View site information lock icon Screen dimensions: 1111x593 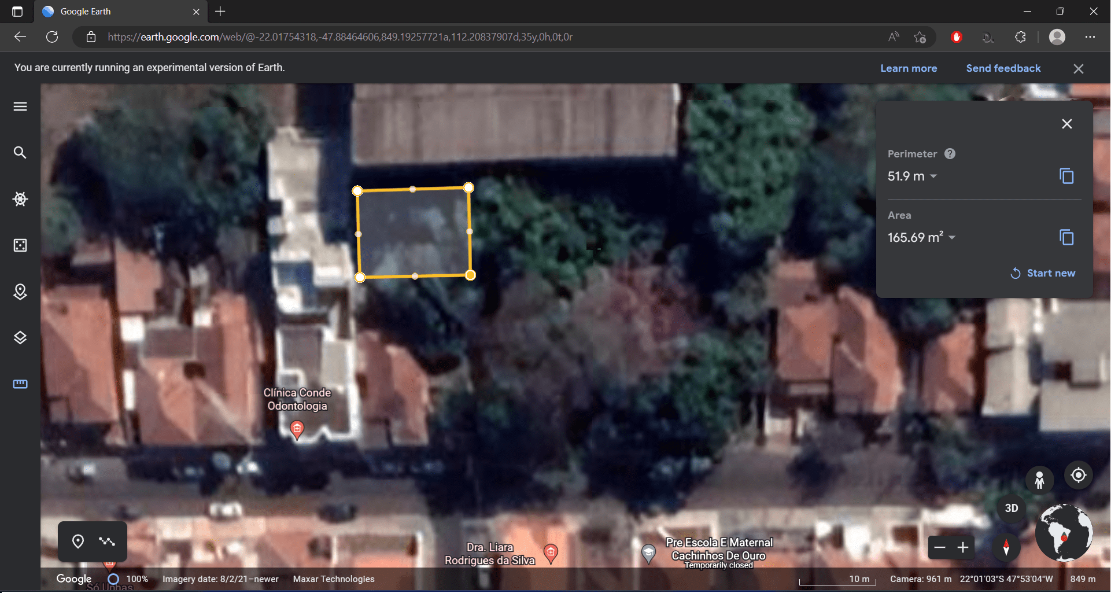(91, 37)
